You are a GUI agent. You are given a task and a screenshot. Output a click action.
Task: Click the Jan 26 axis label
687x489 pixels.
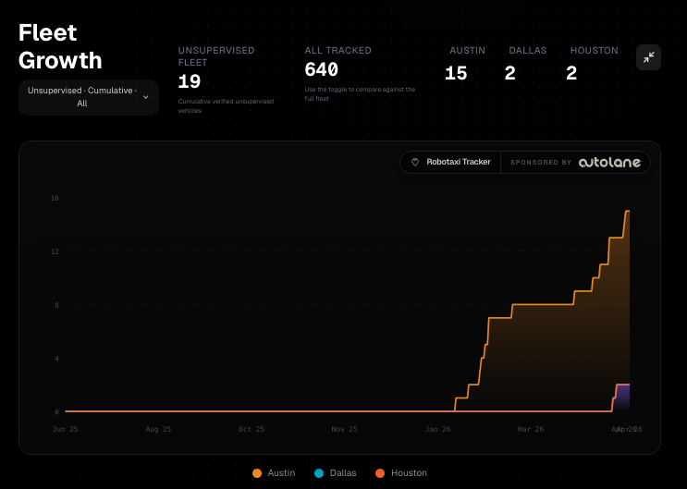tap(437, 429)
